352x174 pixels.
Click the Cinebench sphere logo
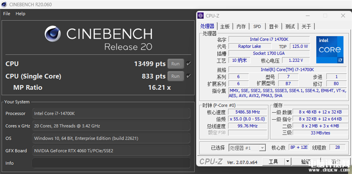coord(53,34)
